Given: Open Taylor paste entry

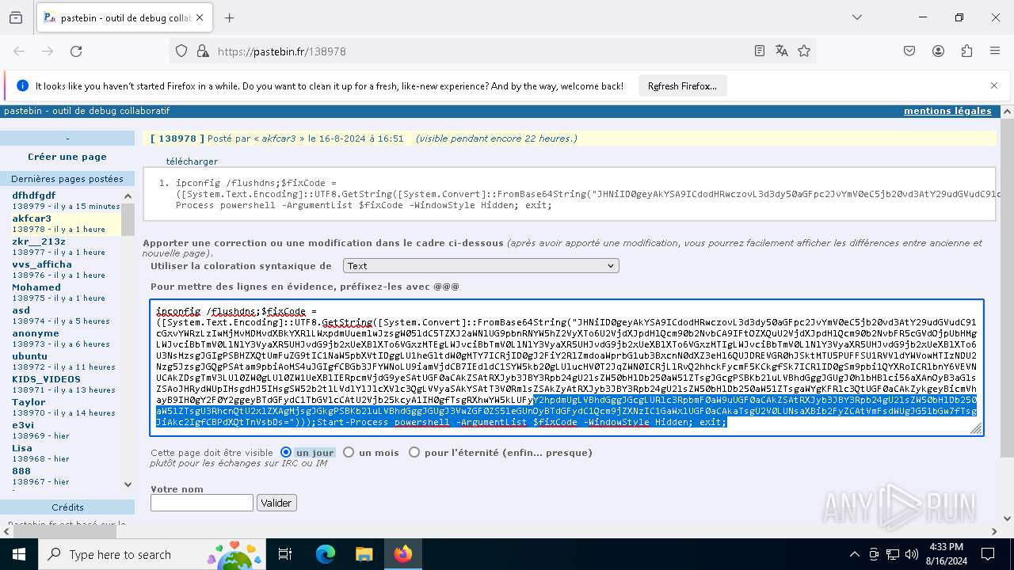Looking at the screenshot, I should pos(29,402).
